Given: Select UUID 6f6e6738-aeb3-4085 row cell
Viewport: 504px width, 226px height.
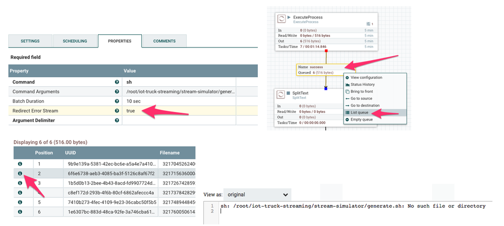Looking at the screenshot, I should (x=111, y=174).
